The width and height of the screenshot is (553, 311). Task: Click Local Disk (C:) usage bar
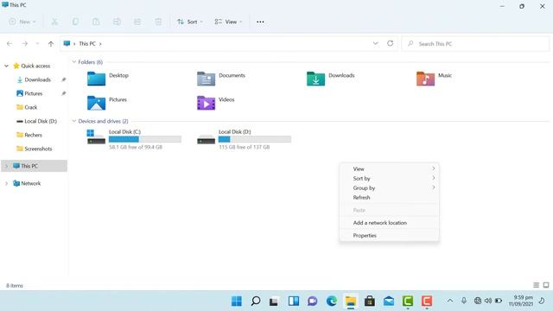(145, 139)
